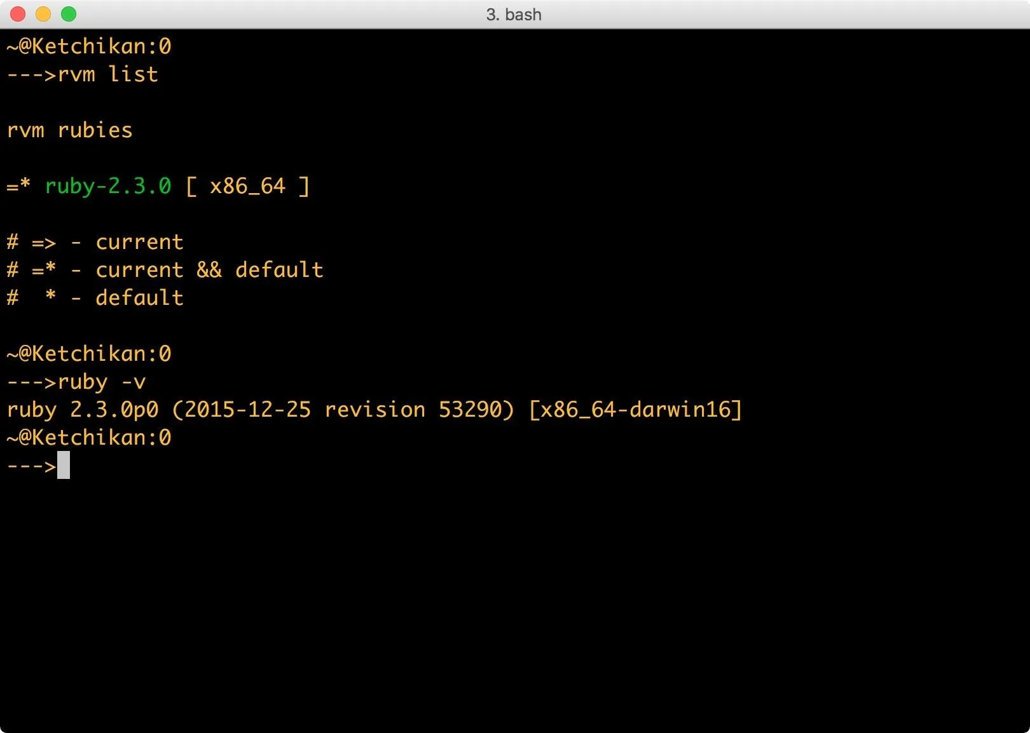Click the 'rvm rubies' heading line
The image size is (1030, 733).
[x=69, y=130]
